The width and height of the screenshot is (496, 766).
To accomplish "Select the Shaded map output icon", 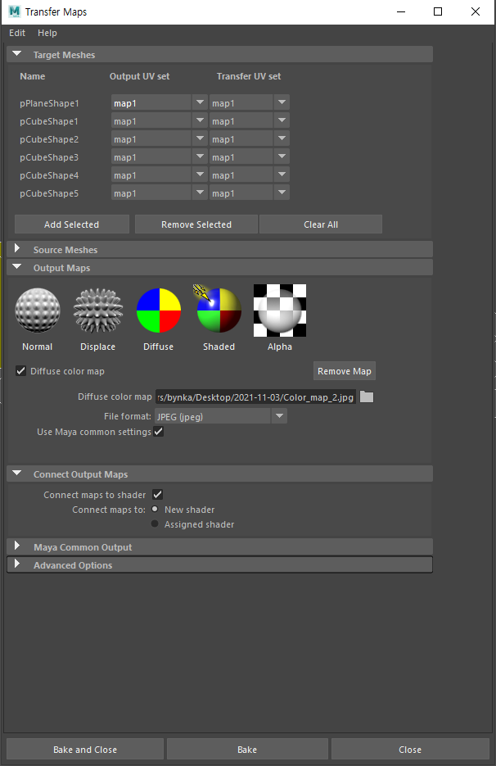I will 219,310.
